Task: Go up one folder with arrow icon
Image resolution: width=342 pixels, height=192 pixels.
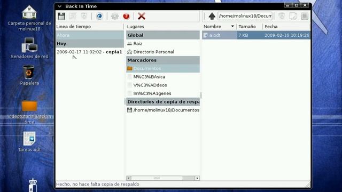Action: coord(212,16)
